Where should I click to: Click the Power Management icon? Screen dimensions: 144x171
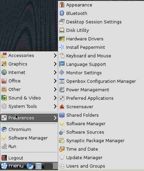pyautogui.click(x=62, y=90)
